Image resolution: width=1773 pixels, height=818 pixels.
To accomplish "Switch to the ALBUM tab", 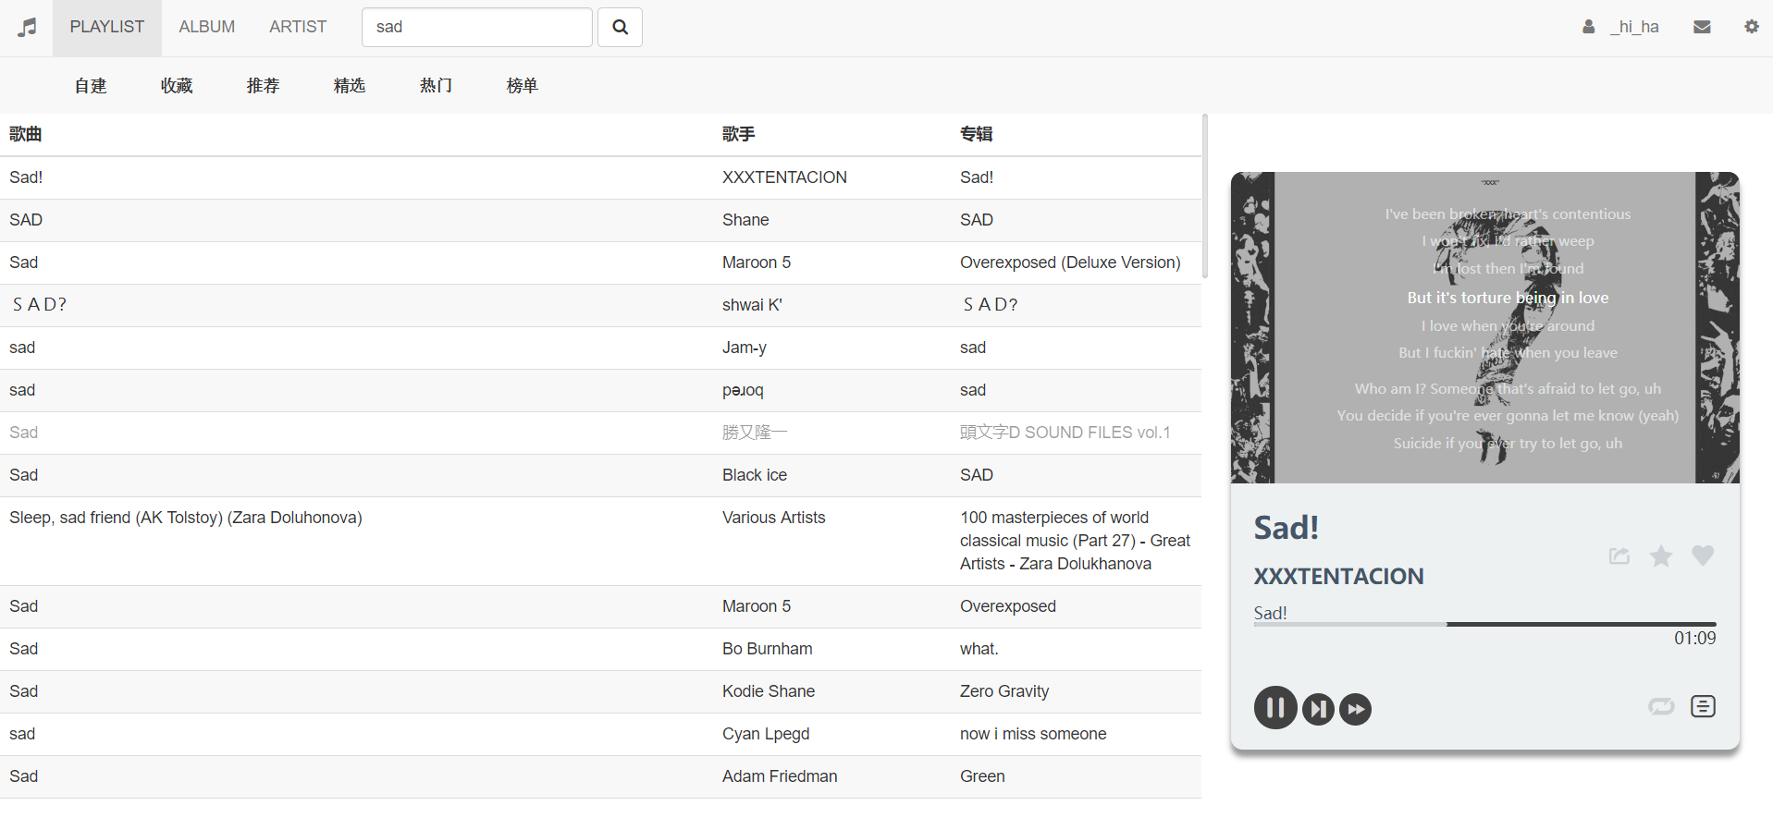I will 207,28.
